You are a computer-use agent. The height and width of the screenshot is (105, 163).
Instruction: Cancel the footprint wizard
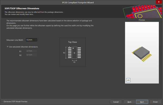click(x=116, y=102)
